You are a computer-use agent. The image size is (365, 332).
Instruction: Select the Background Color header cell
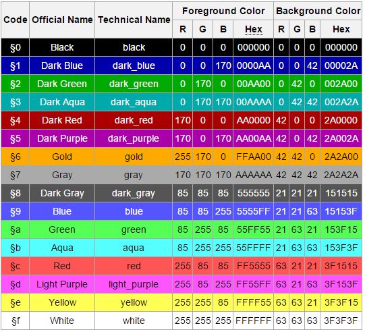(318, 11)
